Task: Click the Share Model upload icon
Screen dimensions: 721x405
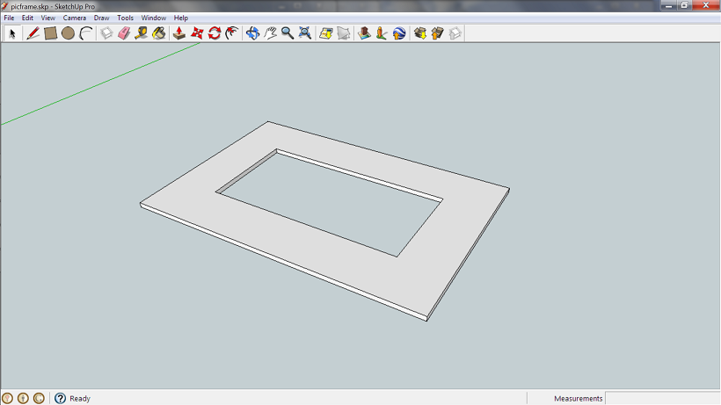Action: 437,33
